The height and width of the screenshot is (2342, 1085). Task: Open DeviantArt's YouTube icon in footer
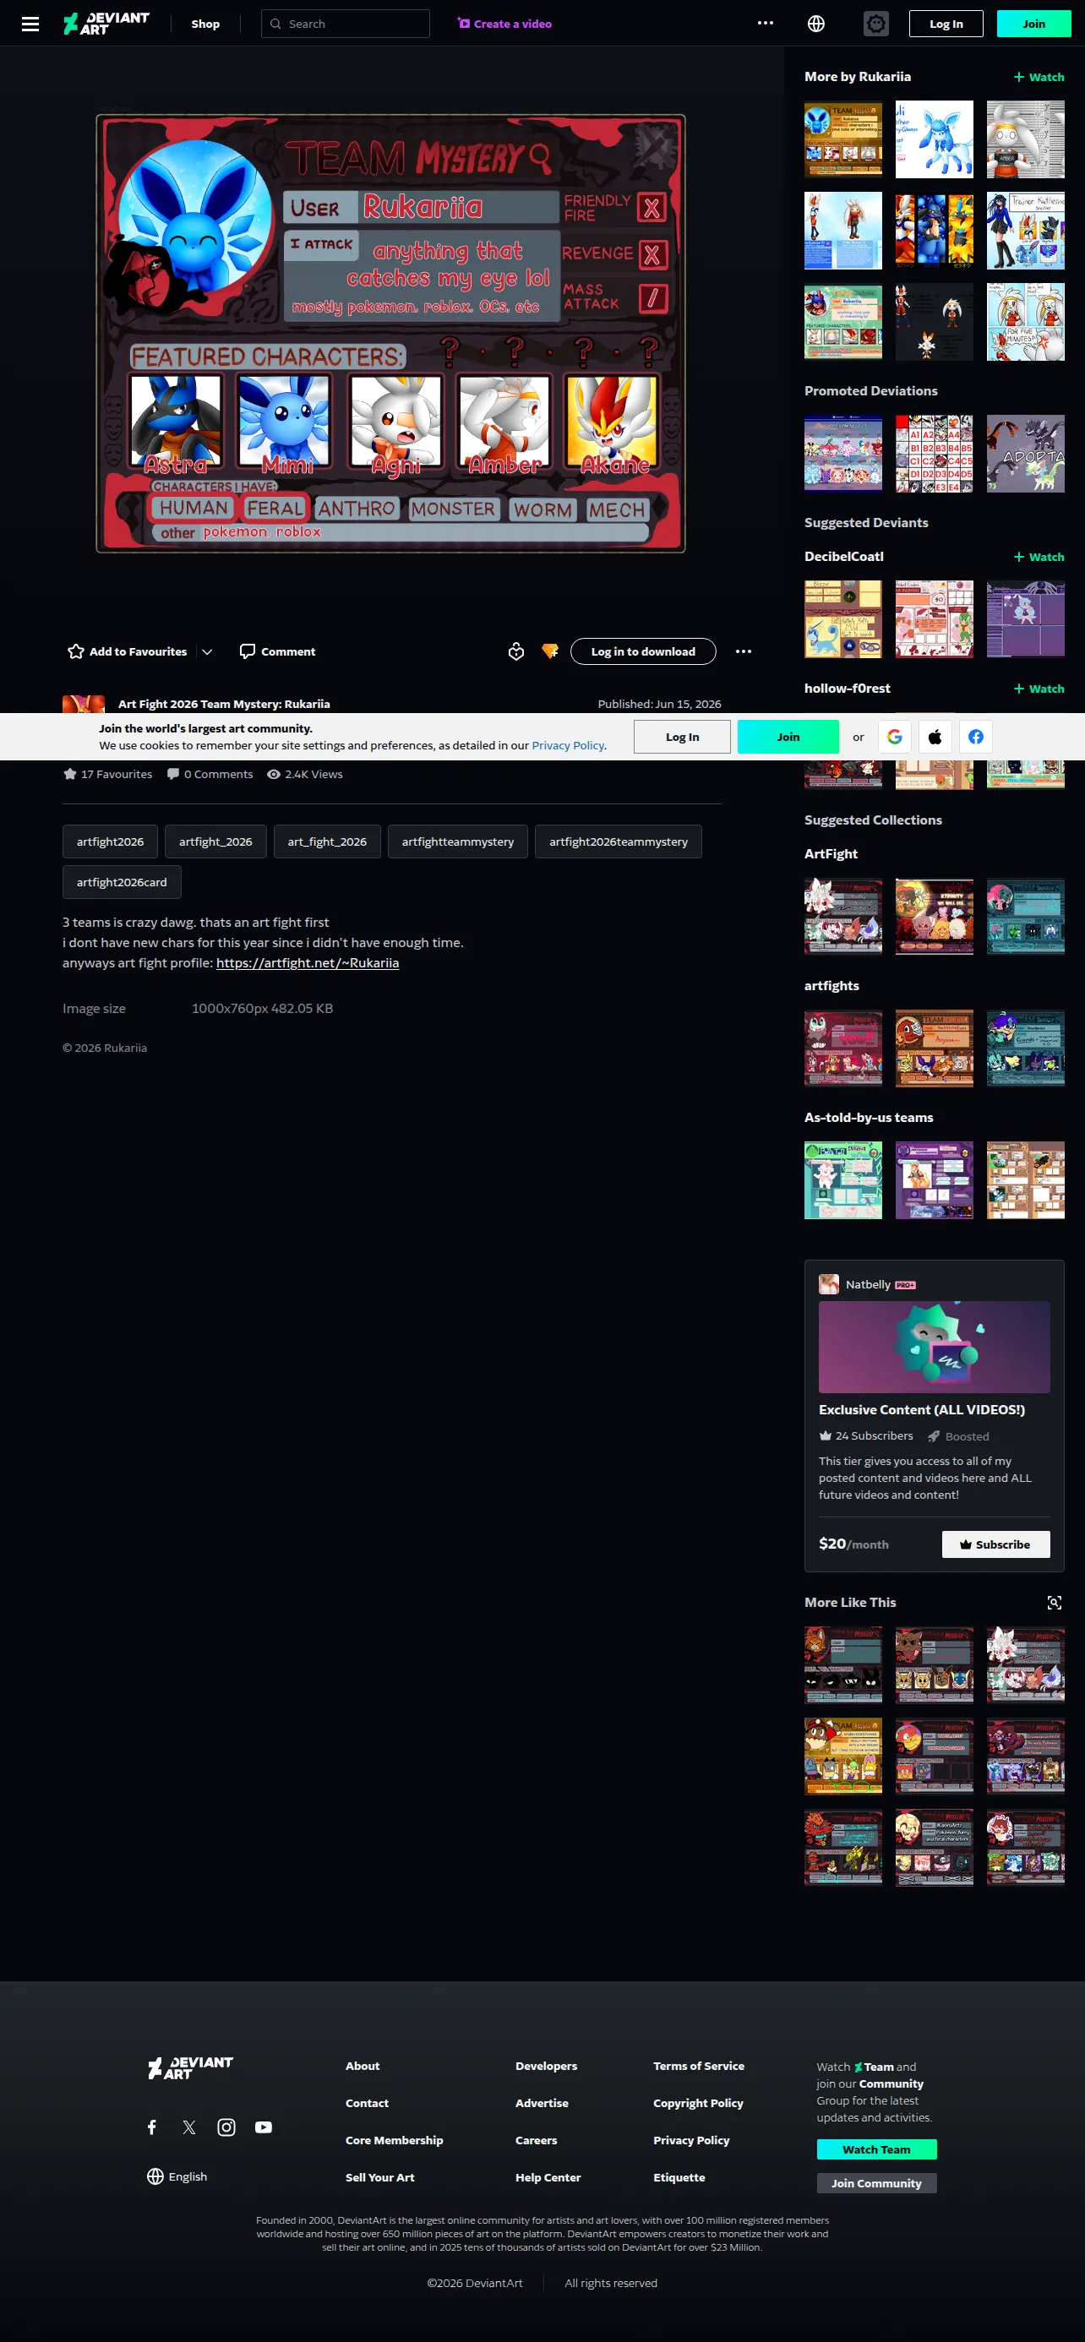pos(264,2127)
